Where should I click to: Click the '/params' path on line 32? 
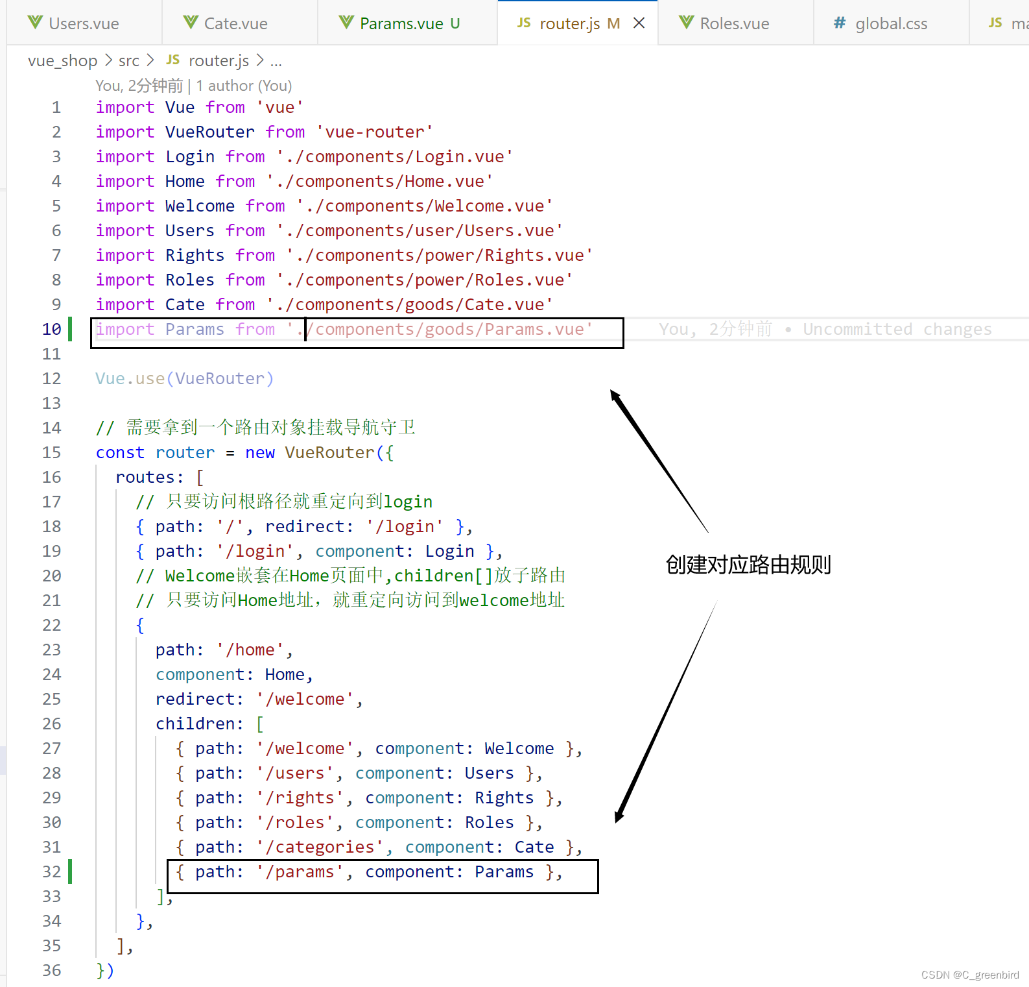pos(300,871)
